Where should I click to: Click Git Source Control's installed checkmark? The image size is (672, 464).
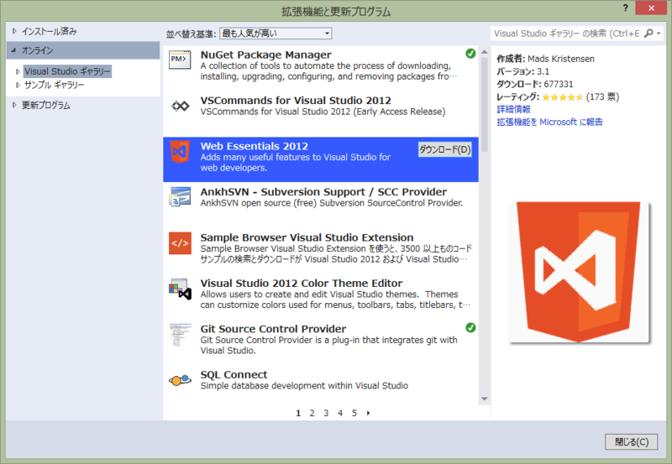[x=470, y=327]
